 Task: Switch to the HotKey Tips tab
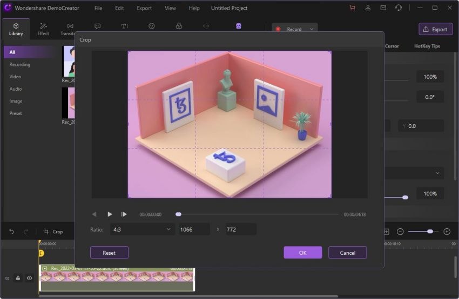(427, 46)
